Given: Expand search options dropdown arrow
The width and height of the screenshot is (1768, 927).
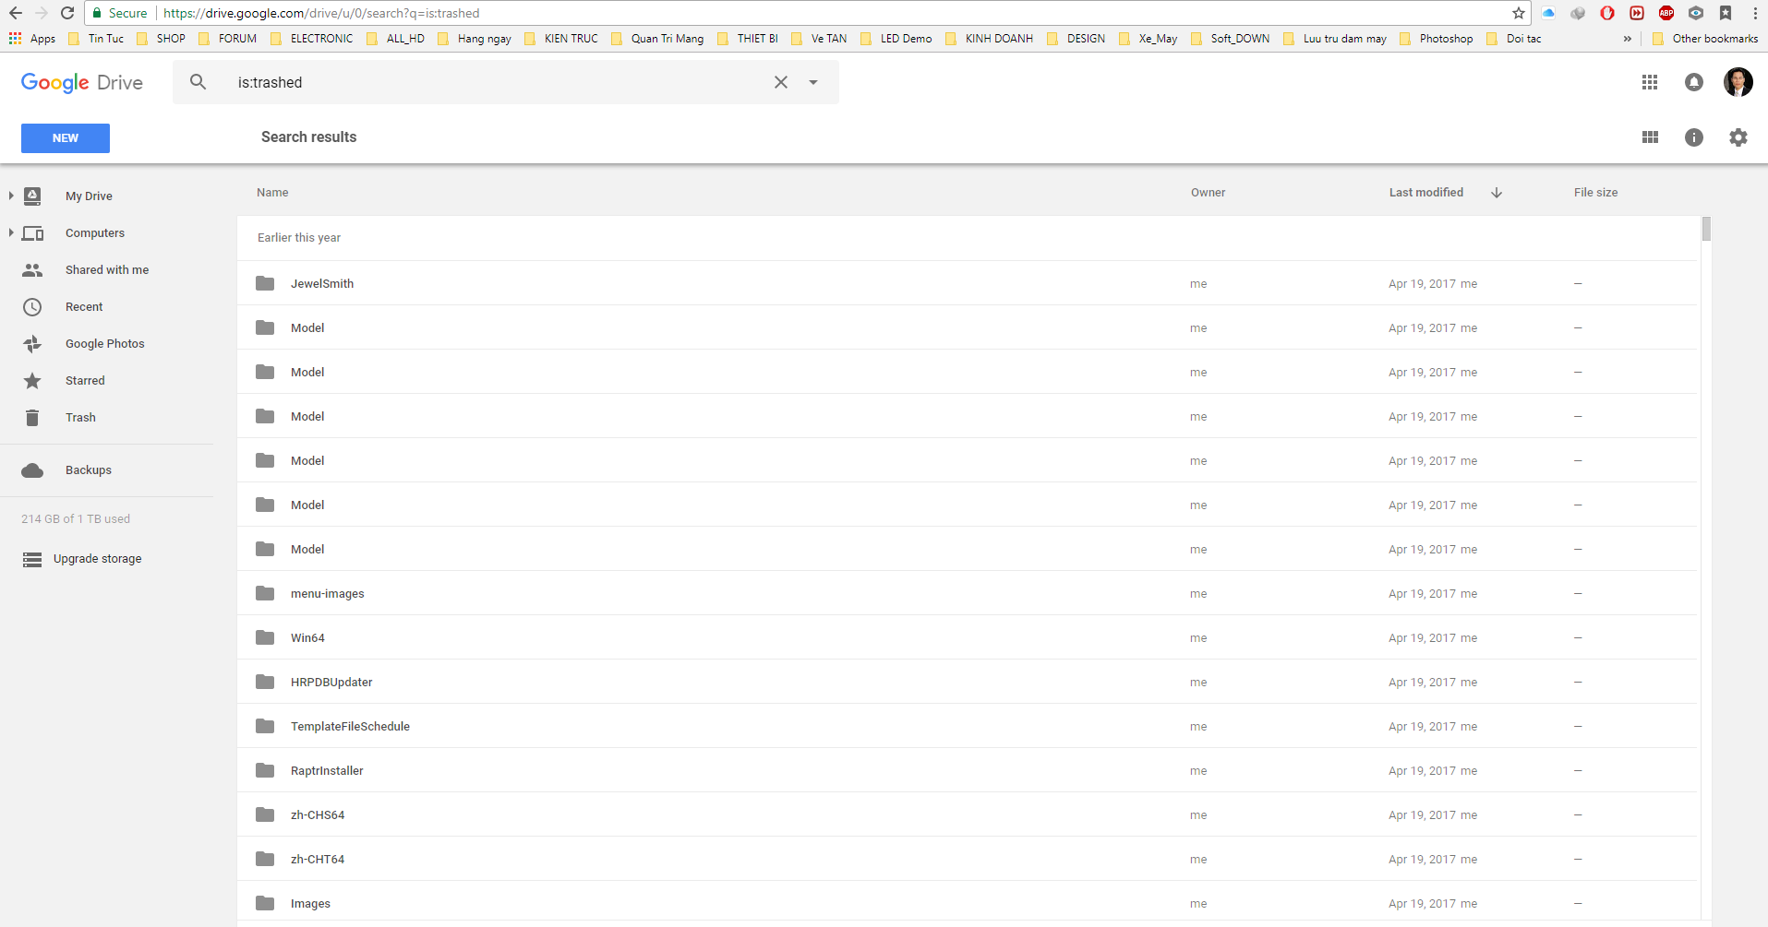Looking at the screenshot, I should [813, 82].
